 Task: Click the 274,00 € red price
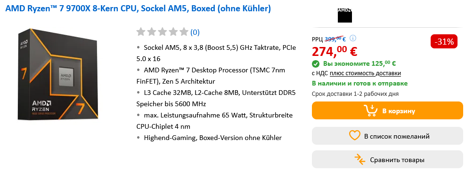(x=335, y=51)
